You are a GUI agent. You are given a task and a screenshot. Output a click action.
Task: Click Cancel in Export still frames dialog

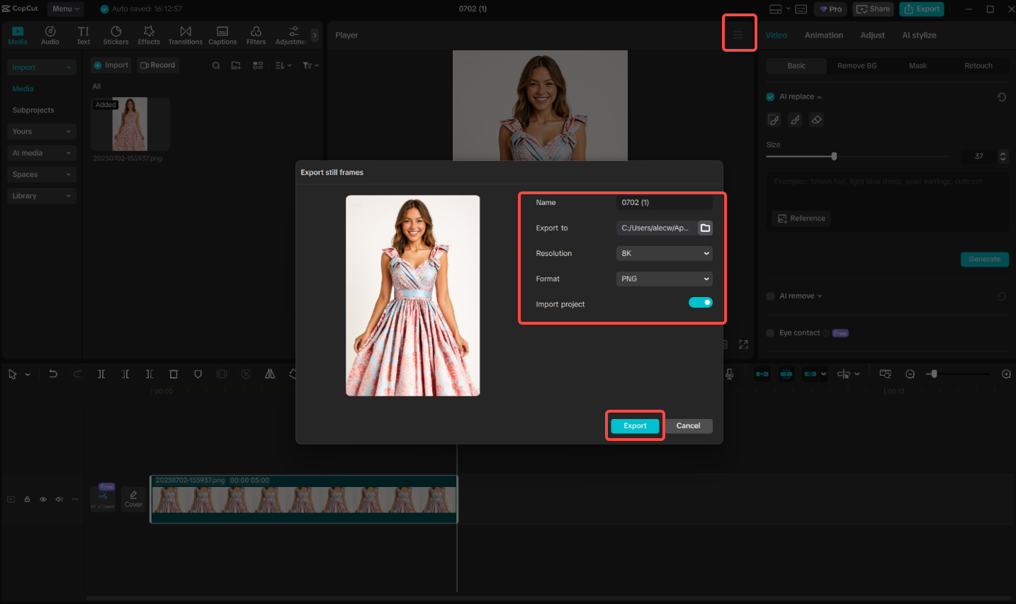[x=688, y=426]
